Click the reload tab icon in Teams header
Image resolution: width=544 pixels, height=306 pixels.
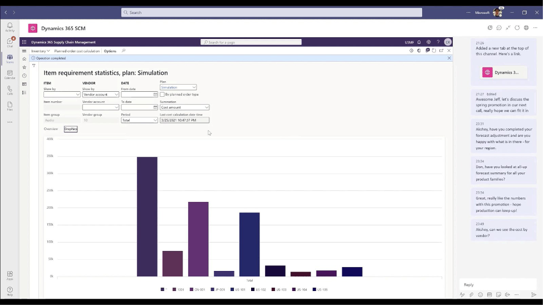(x=517, y=28)
